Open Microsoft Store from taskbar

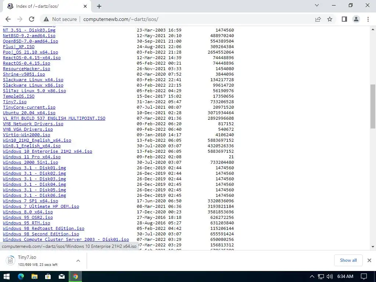pos(48,276)
